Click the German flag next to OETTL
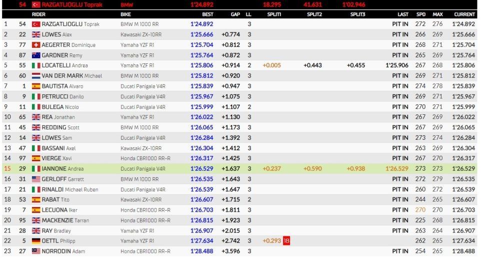This screenshot has height=258, width=488. coord(36,241)
